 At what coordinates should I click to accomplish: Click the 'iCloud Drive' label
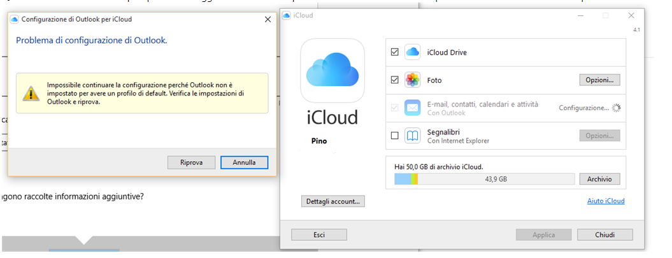pyautogui.click(x=447, y=53)
